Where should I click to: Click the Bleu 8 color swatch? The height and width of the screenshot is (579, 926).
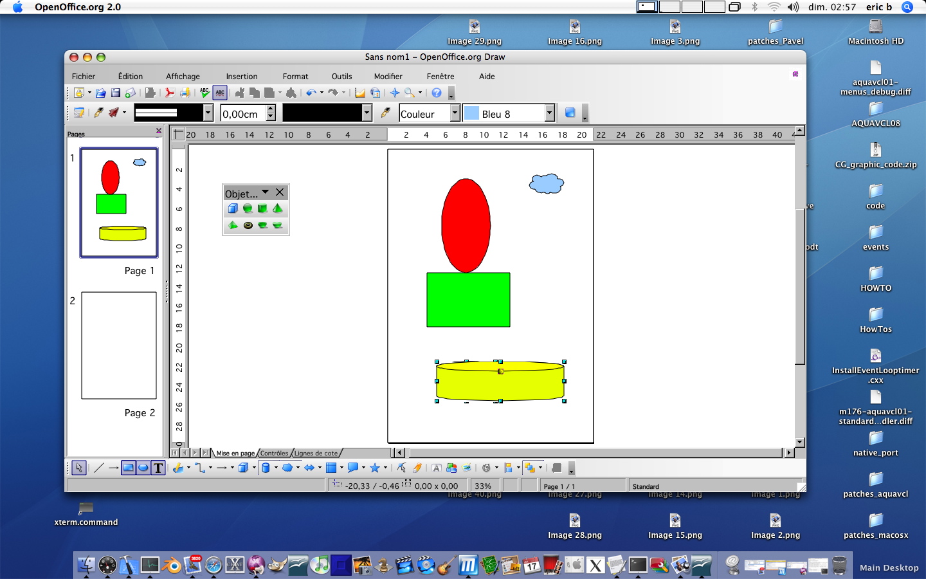click(x=471, y=113)
